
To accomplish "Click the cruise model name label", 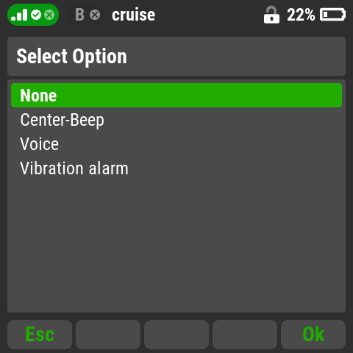I will (x=134, y=15).
